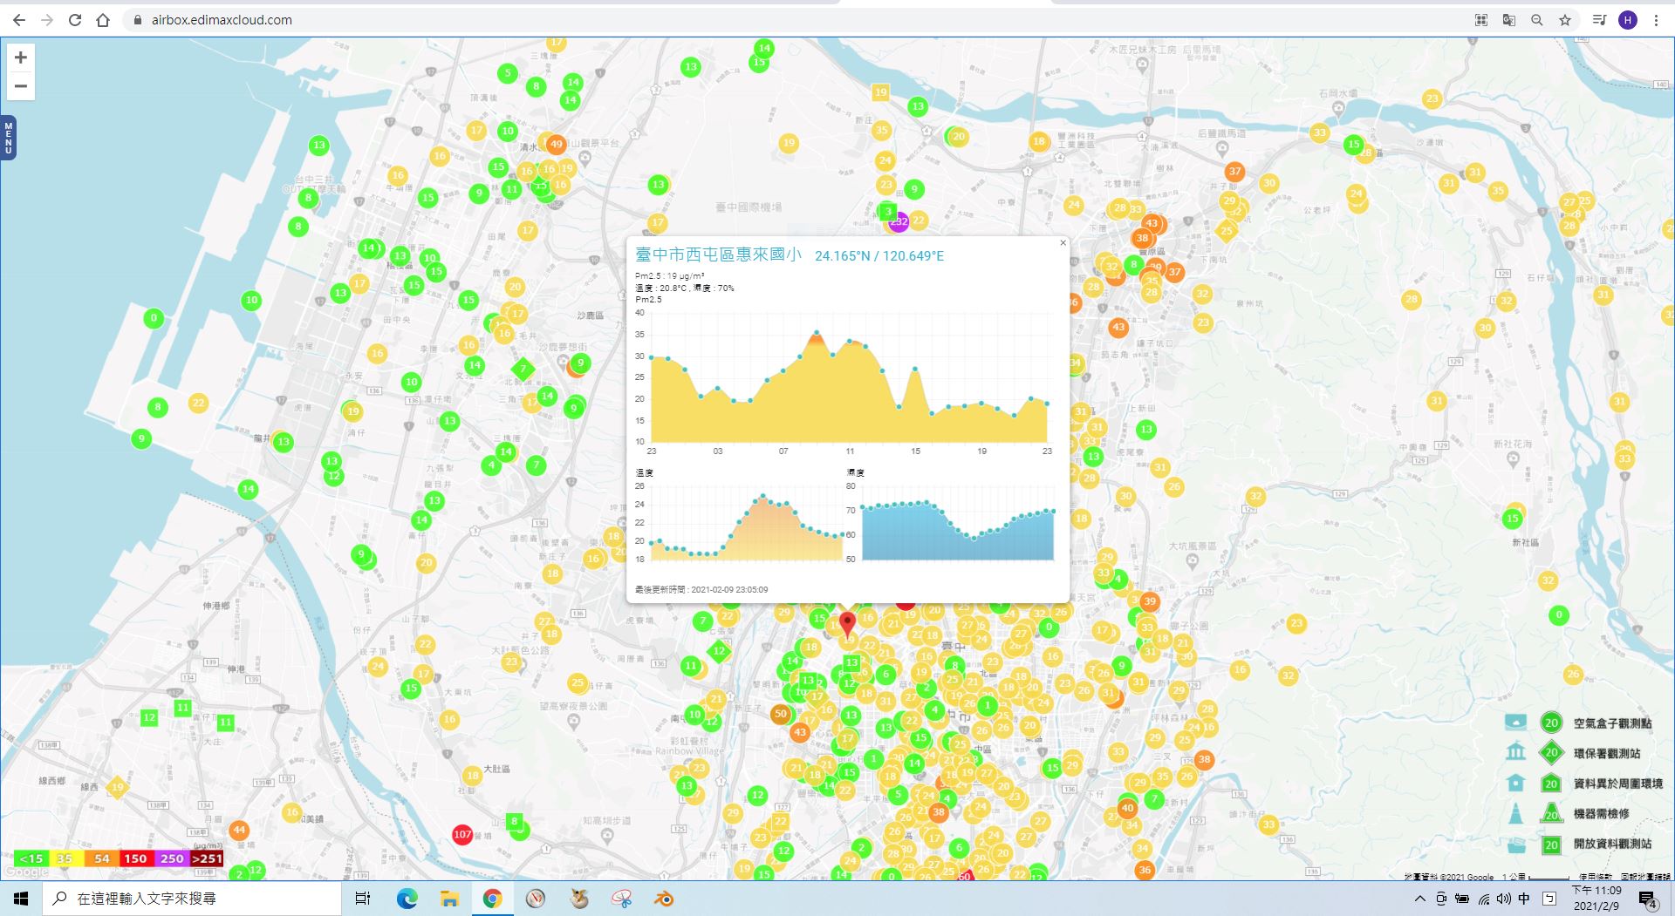Toggle traffic cone icon for maintenance devices
1675x916 pixels.
click(x=1516, y=813)
